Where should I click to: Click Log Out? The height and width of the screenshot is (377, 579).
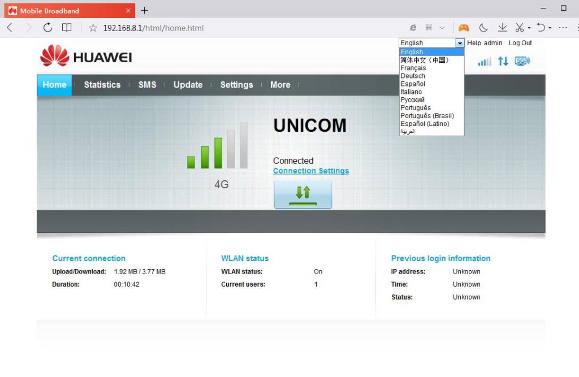pyautogui.click(x=520, y=43)
